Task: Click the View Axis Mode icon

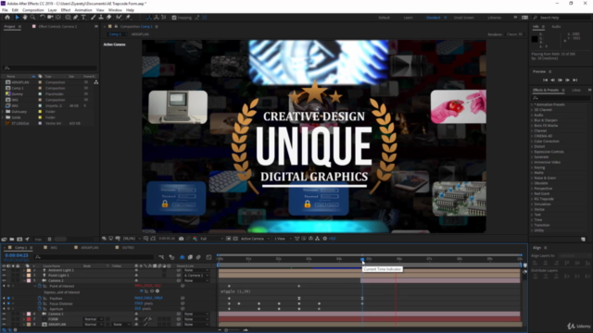Action: (x=164, y=18)
